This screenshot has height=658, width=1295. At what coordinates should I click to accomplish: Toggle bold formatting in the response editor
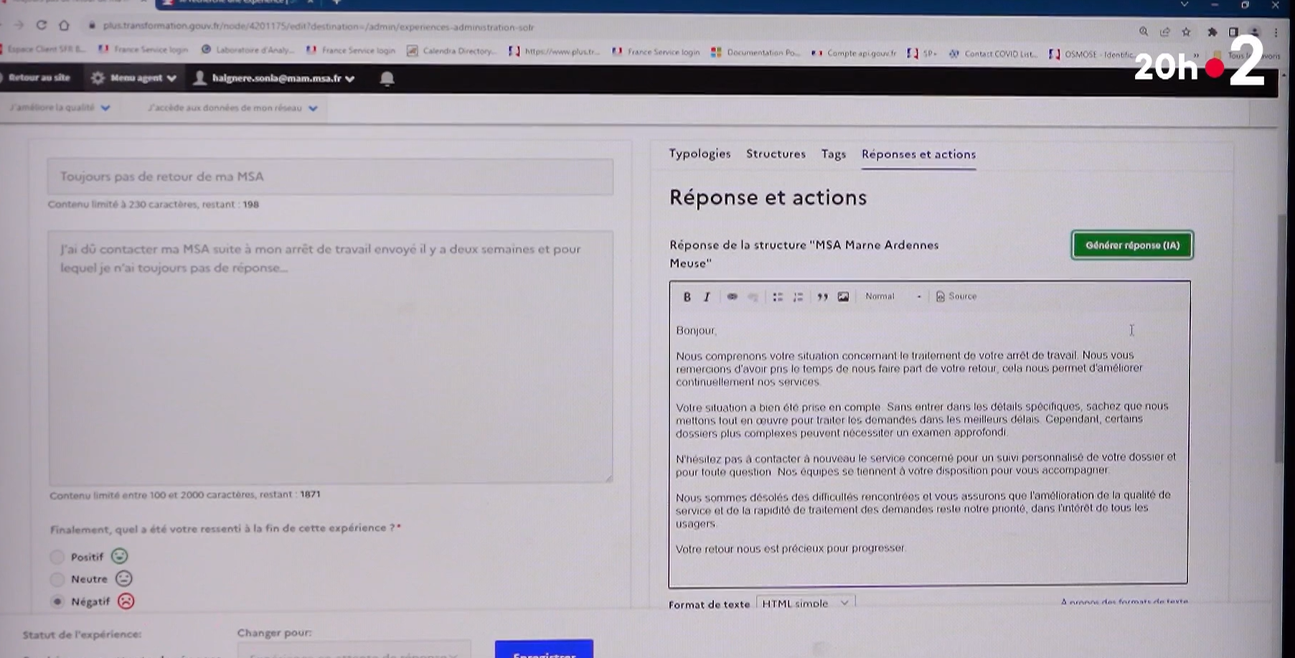pyautogui.click(x=686, y=296)
